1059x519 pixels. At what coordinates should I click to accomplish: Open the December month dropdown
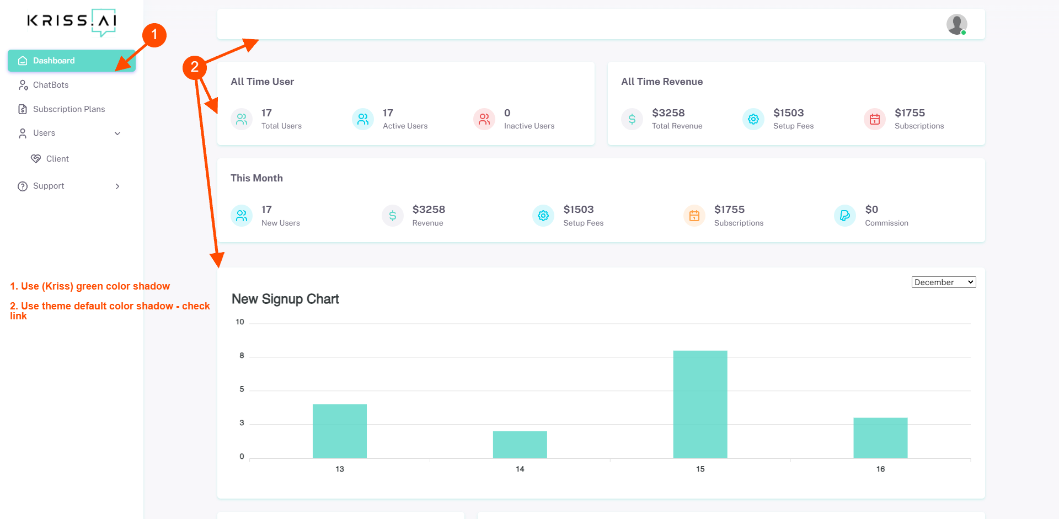point(944,282)
